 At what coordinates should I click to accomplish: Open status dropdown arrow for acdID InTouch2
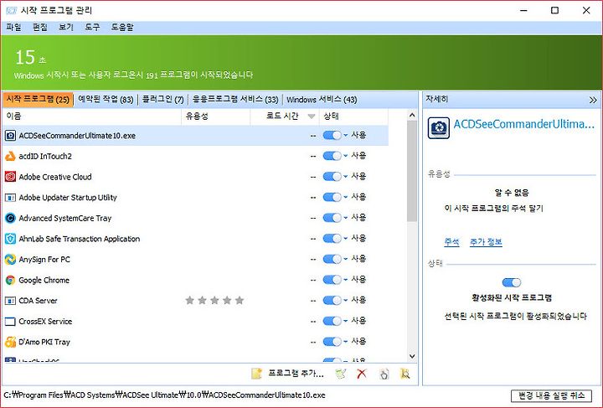click(x=345, y=156)
